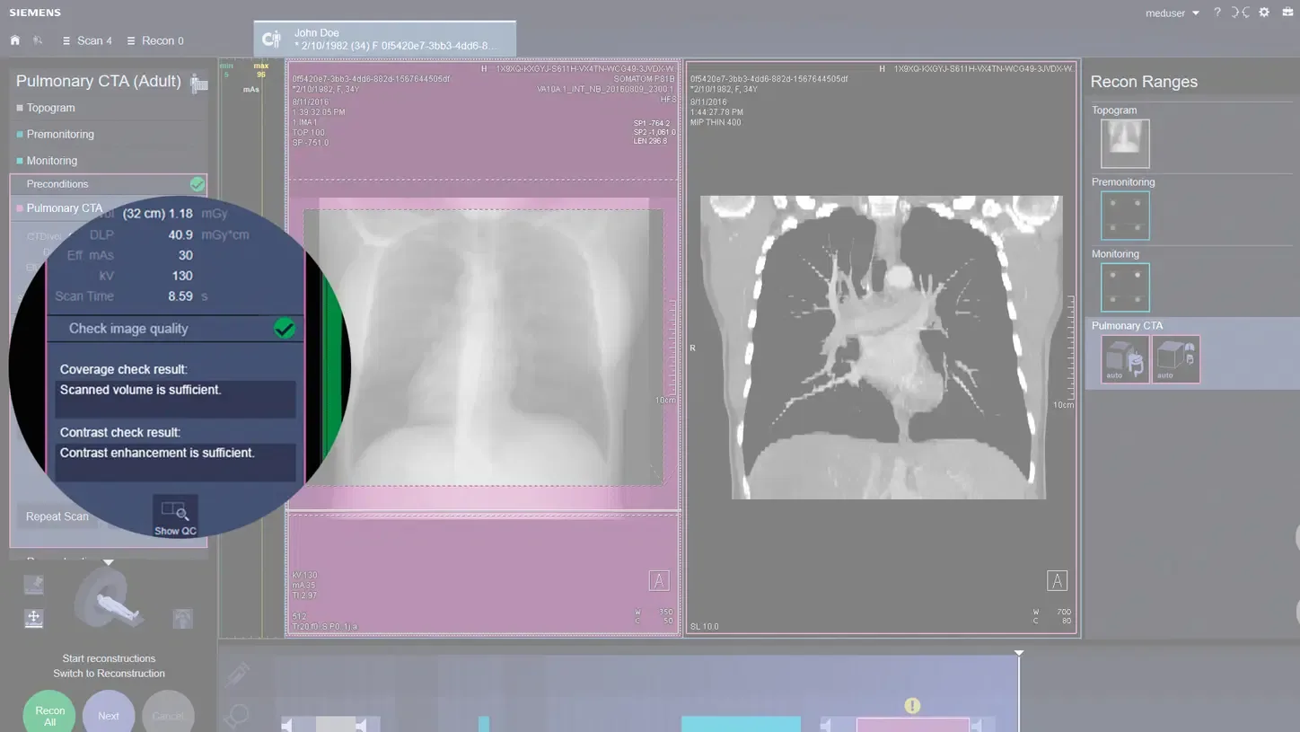The width and height of the screenshot is (1300, 732).
Task: Click the coronal MIP chest image
Action: [882, 348]
